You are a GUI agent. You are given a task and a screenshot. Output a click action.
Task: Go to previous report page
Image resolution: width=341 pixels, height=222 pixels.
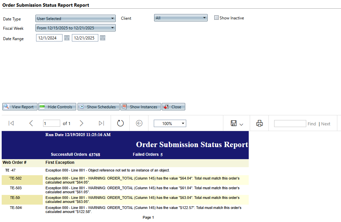[x=31, y=123]
